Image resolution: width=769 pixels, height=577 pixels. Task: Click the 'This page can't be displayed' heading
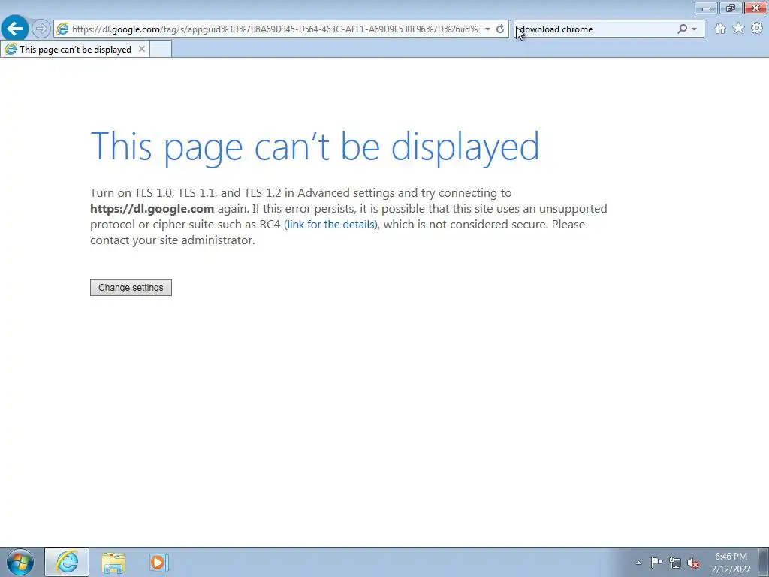coord(315,147)
